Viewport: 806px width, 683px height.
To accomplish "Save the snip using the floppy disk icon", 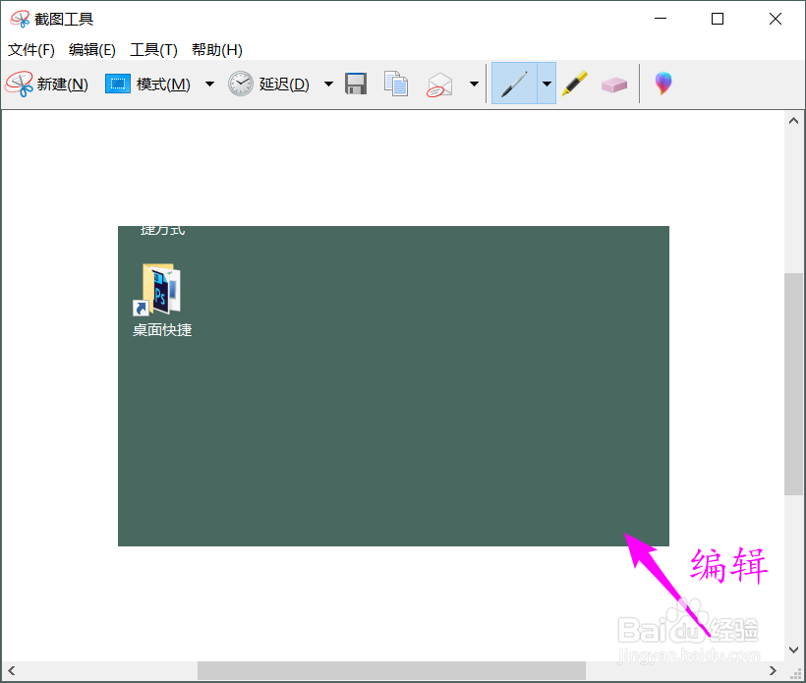I will (355, 84).
